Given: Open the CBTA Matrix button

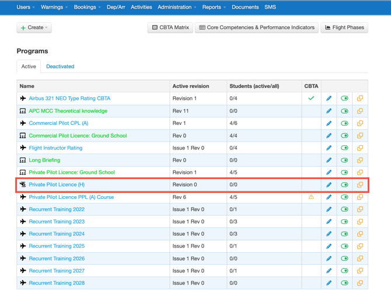Looking at the screenshot, I should (170, 27).
